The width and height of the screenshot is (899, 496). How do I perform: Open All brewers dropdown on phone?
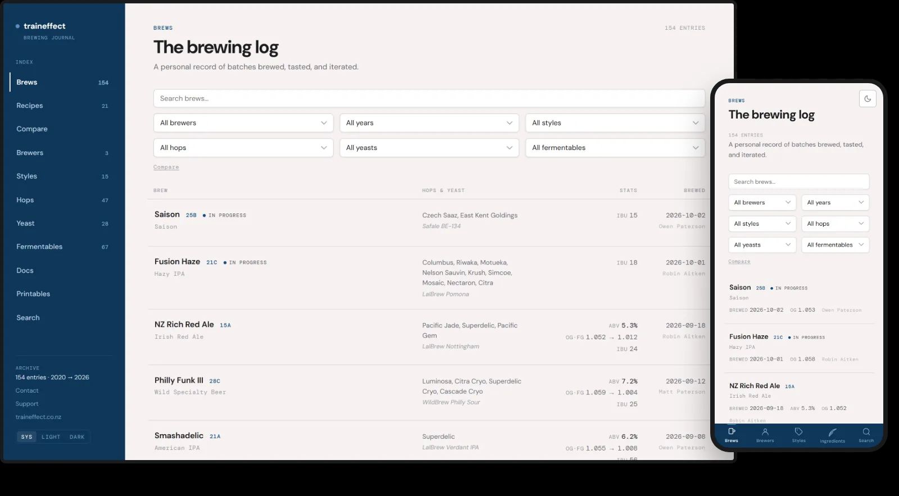click(x=762, y=202)
